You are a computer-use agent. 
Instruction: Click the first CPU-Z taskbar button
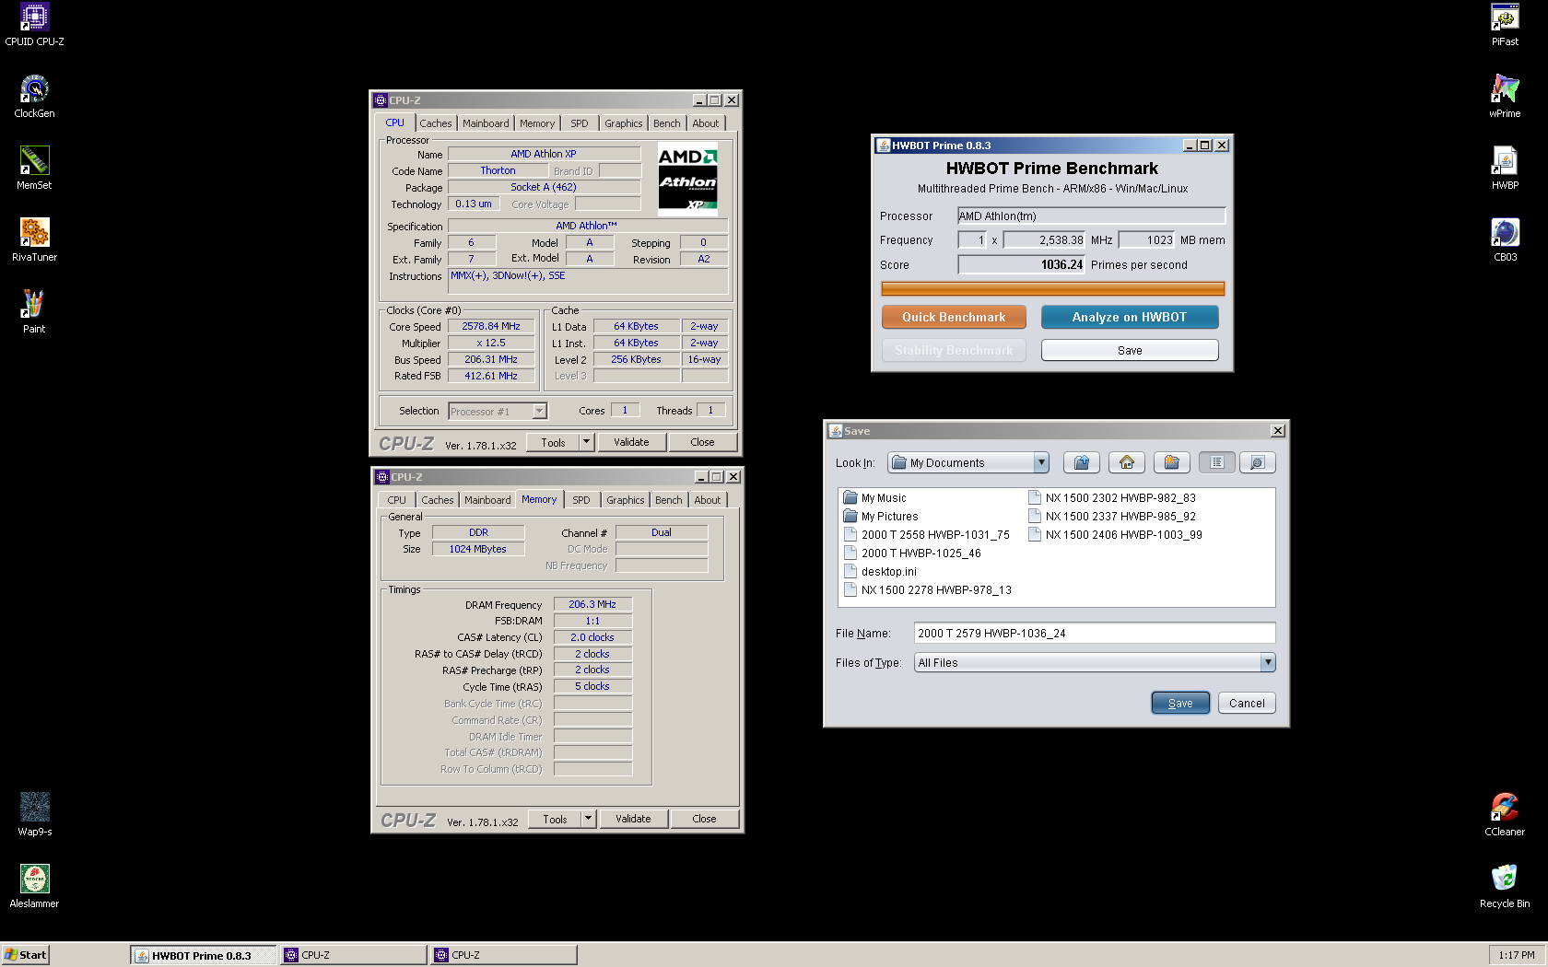pyautogui.click(x=354, y=955)
